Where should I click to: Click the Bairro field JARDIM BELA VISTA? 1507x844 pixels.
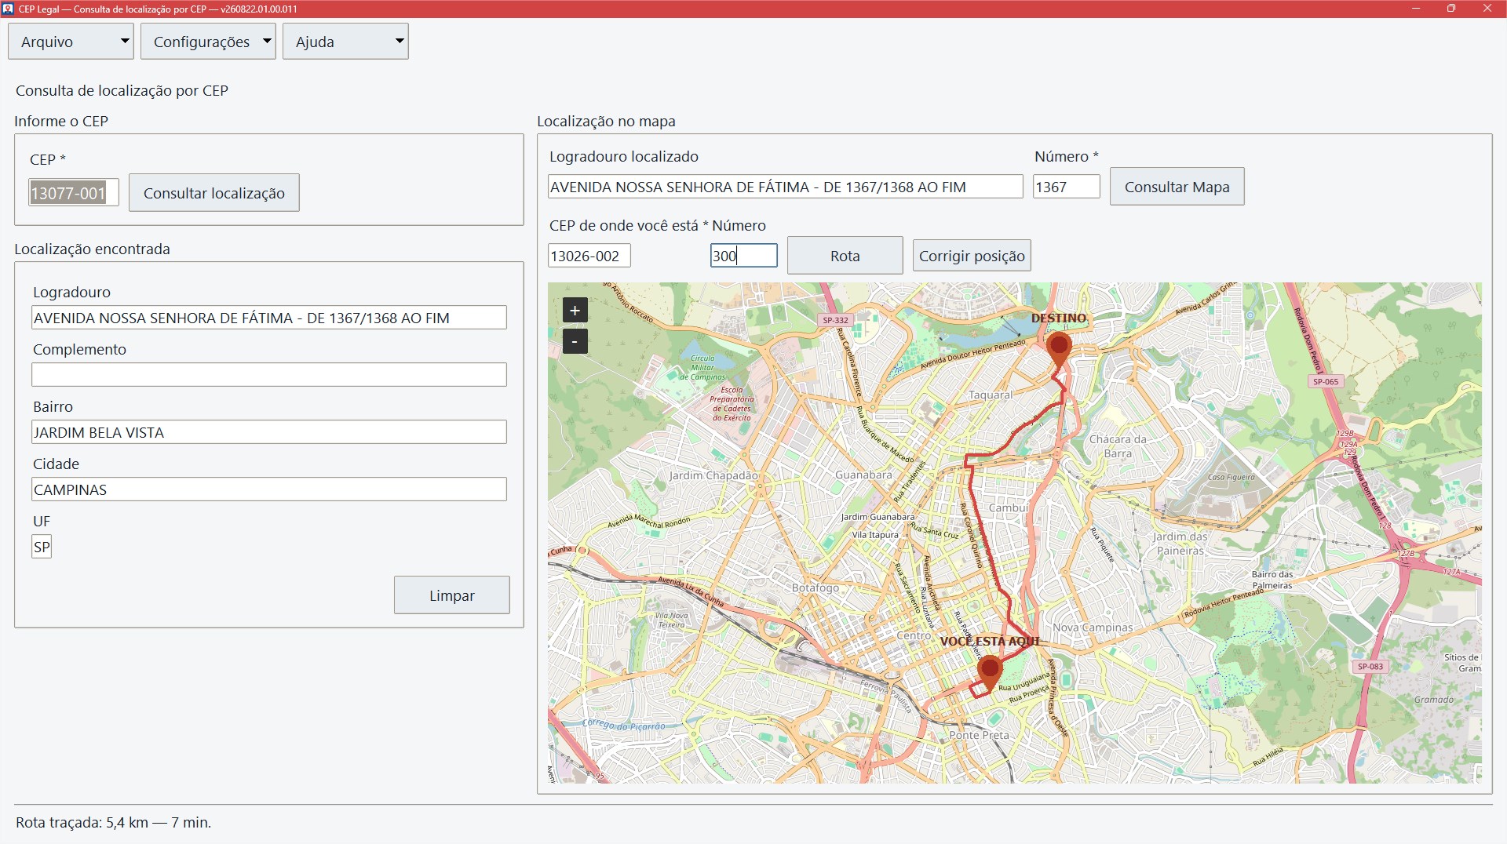[x=269, y=432]
